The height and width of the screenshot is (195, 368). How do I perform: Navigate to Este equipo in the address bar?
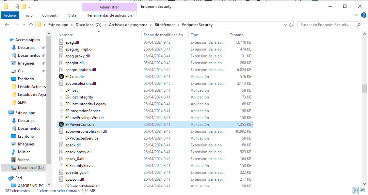58,25
